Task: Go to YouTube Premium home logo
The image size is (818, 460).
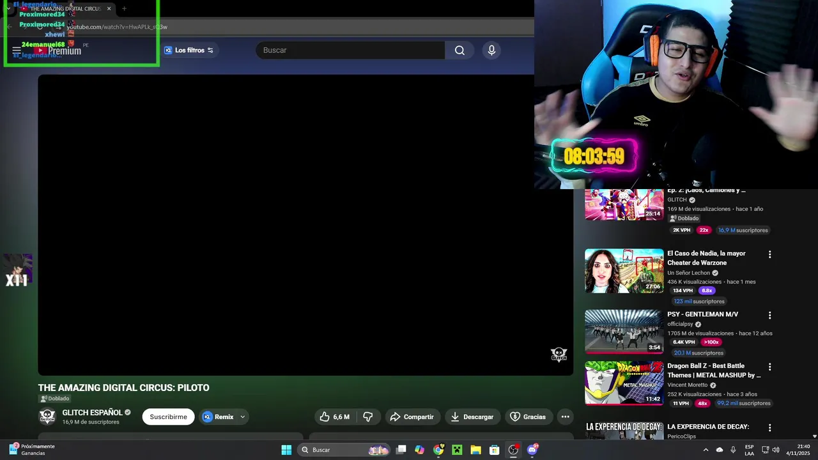Action: [x=58, y=50]
